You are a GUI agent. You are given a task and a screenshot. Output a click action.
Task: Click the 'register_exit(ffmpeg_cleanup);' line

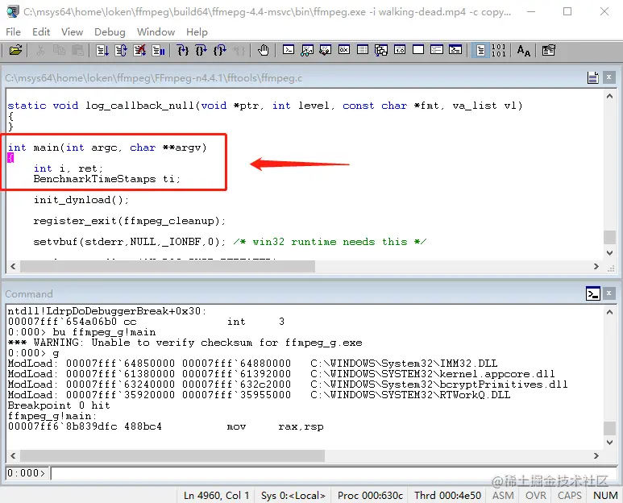[130, 221]
